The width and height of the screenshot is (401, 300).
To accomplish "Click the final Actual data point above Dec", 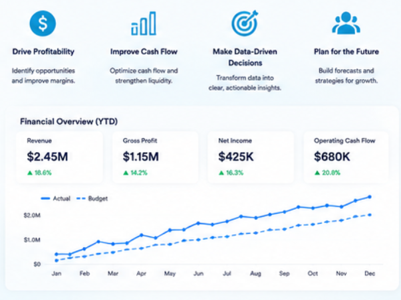I will [x=370, y=197].
